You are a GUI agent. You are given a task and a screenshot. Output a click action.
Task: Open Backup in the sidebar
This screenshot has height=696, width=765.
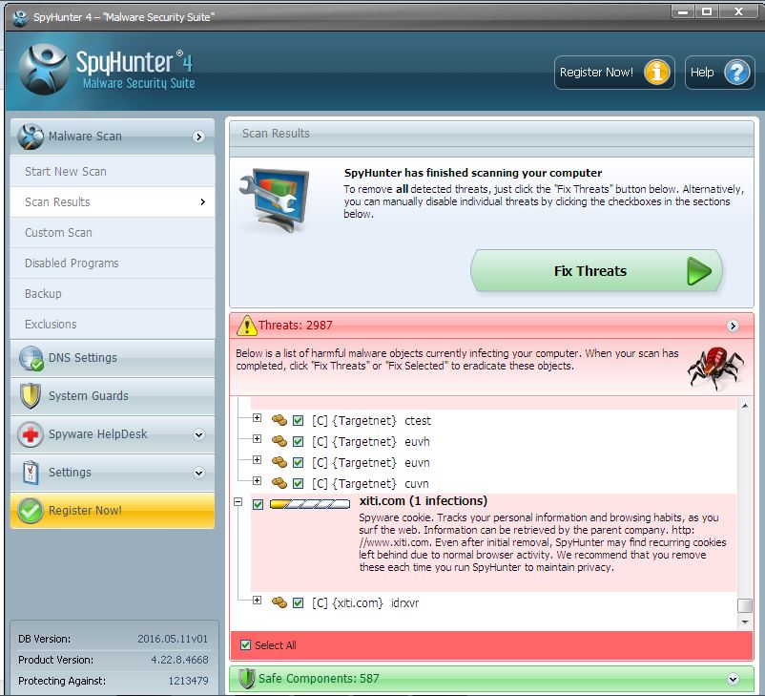coord(113,293)
